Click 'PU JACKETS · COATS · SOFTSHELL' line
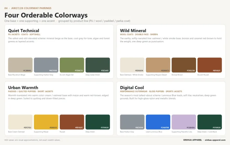 (24, 34)
